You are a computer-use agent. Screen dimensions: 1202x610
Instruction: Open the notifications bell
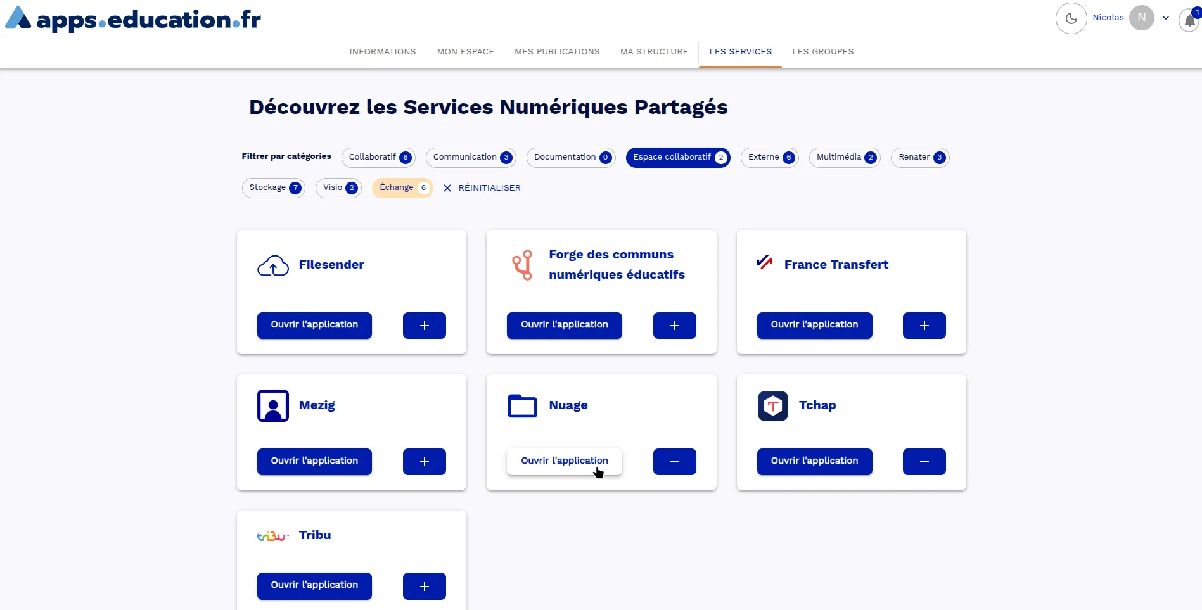point(1189,20)
